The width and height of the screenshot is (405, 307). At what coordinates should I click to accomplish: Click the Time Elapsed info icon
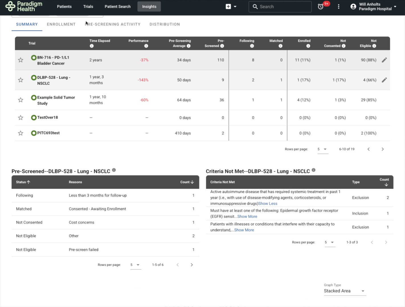[x=92, y=46]
